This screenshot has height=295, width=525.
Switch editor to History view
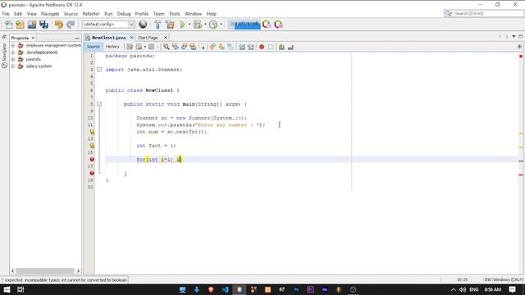pyautogui.click(x=112, y=47)
